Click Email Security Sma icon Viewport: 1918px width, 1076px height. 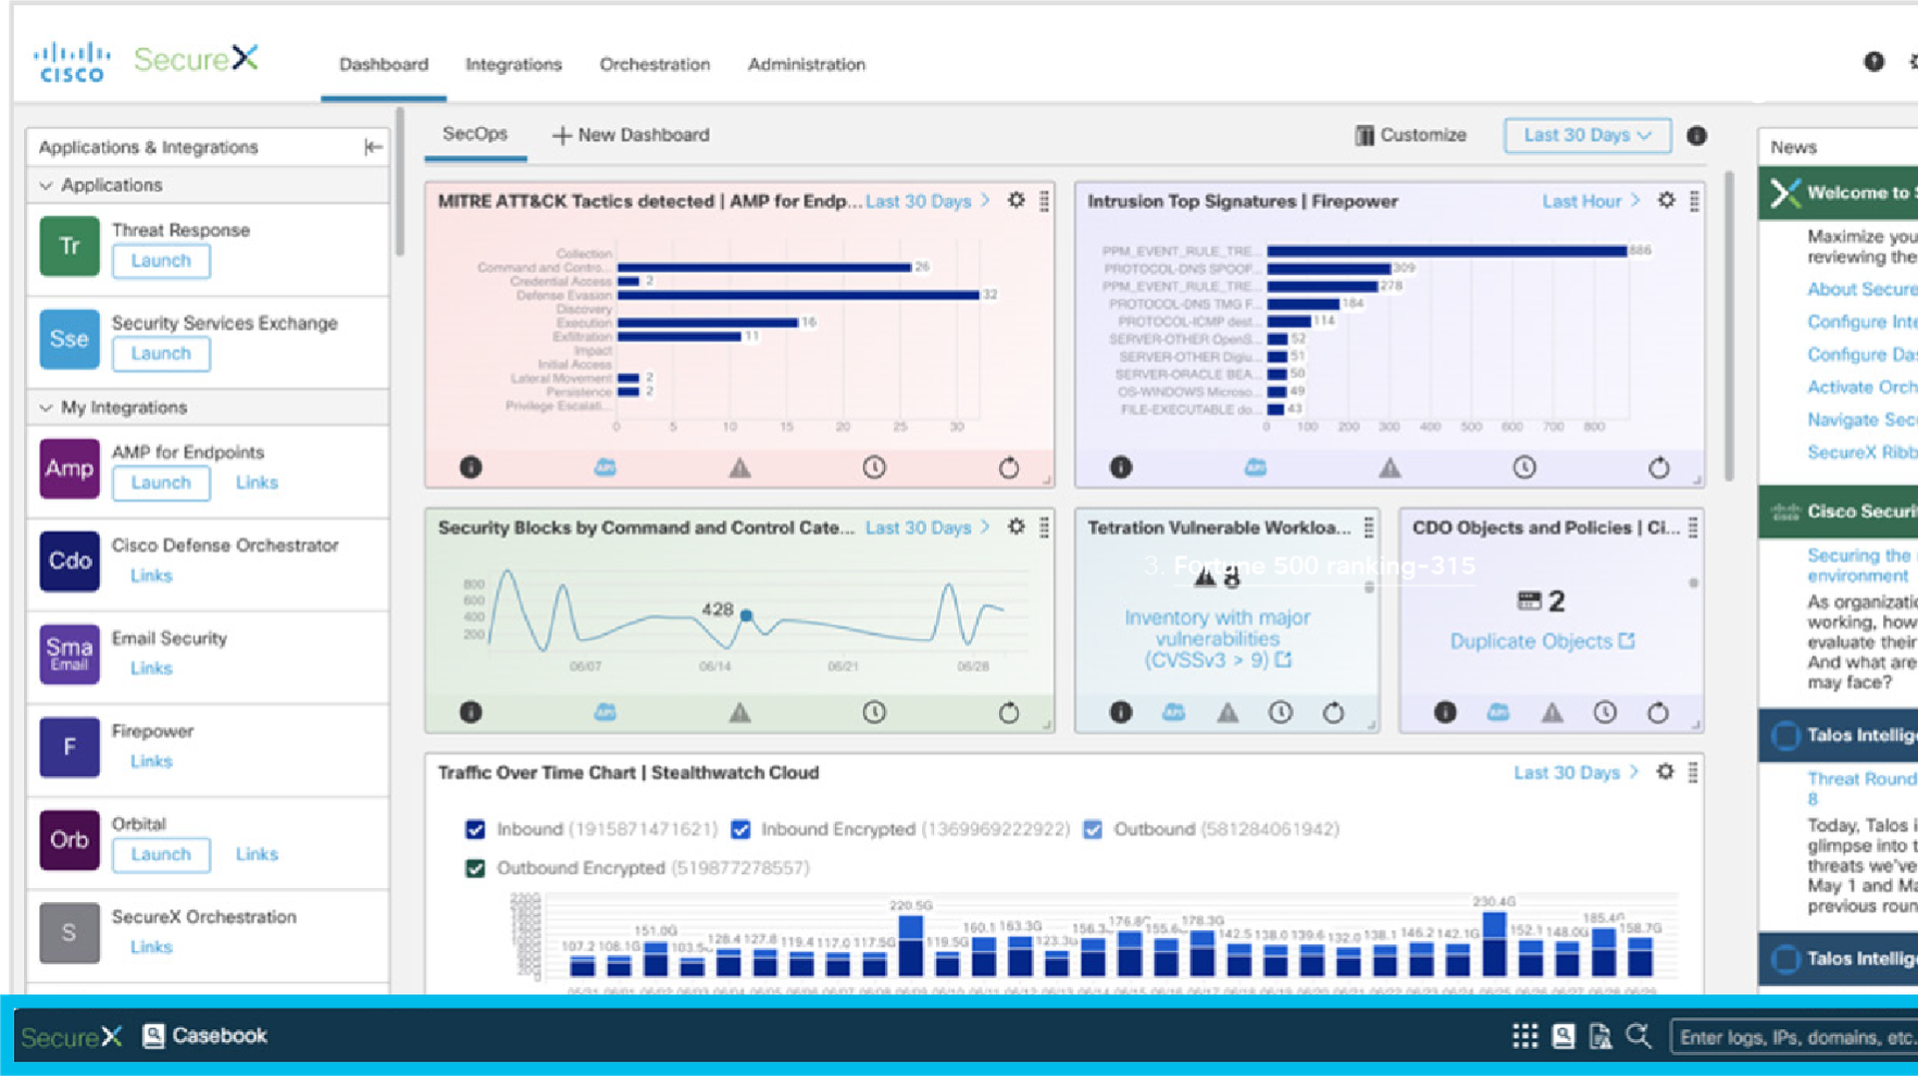pyautogui.click(x=70, y=654)
